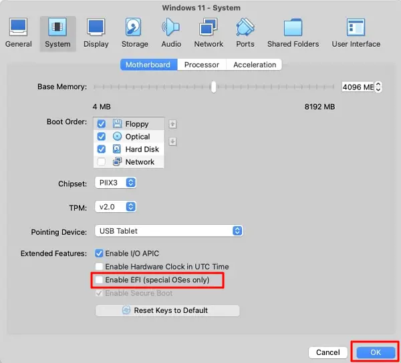This screenshot has width=401, height=363.
Task: Move selected boot device up arrow
Action: tap(172, 124)
